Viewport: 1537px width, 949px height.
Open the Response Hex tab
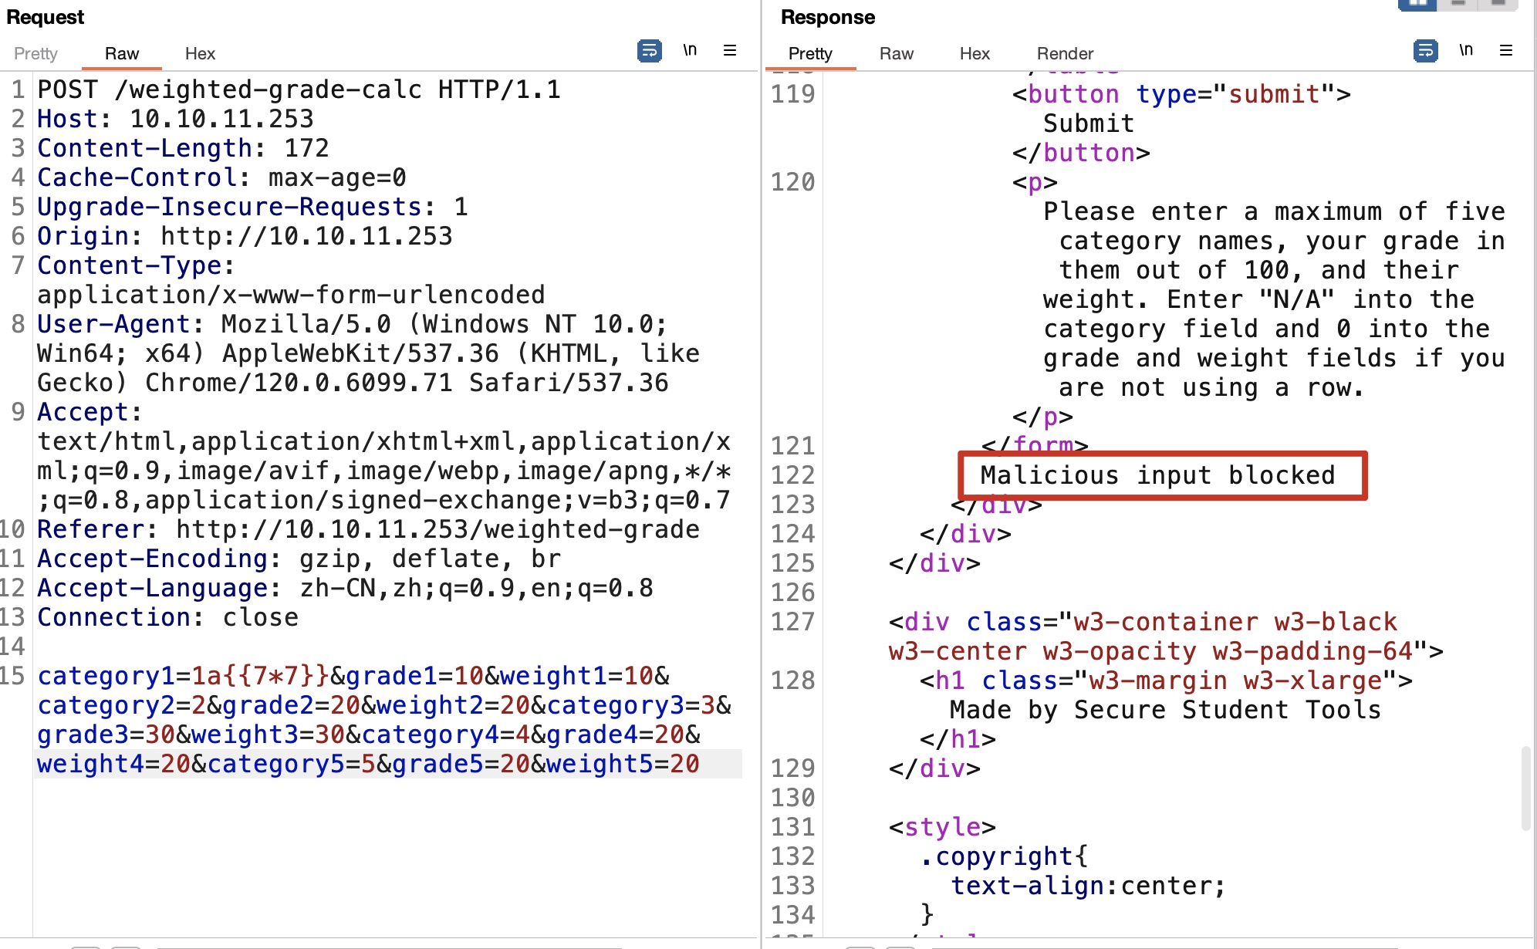point(975,53)
